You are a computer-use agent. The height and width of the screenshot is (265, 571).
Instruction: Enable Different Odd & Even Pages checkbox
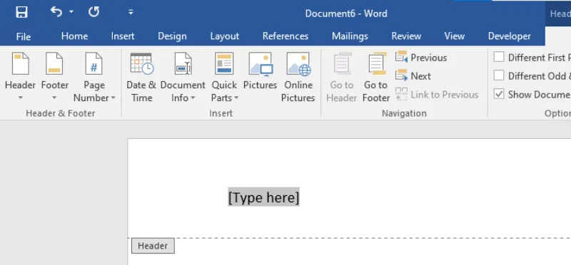point(499,76)
